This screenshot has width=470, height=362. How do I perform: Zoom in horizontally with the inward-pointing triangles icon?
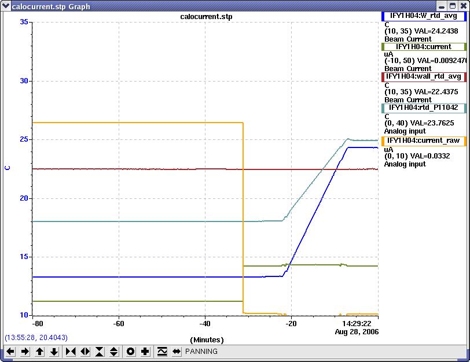(x=71, y=351)
